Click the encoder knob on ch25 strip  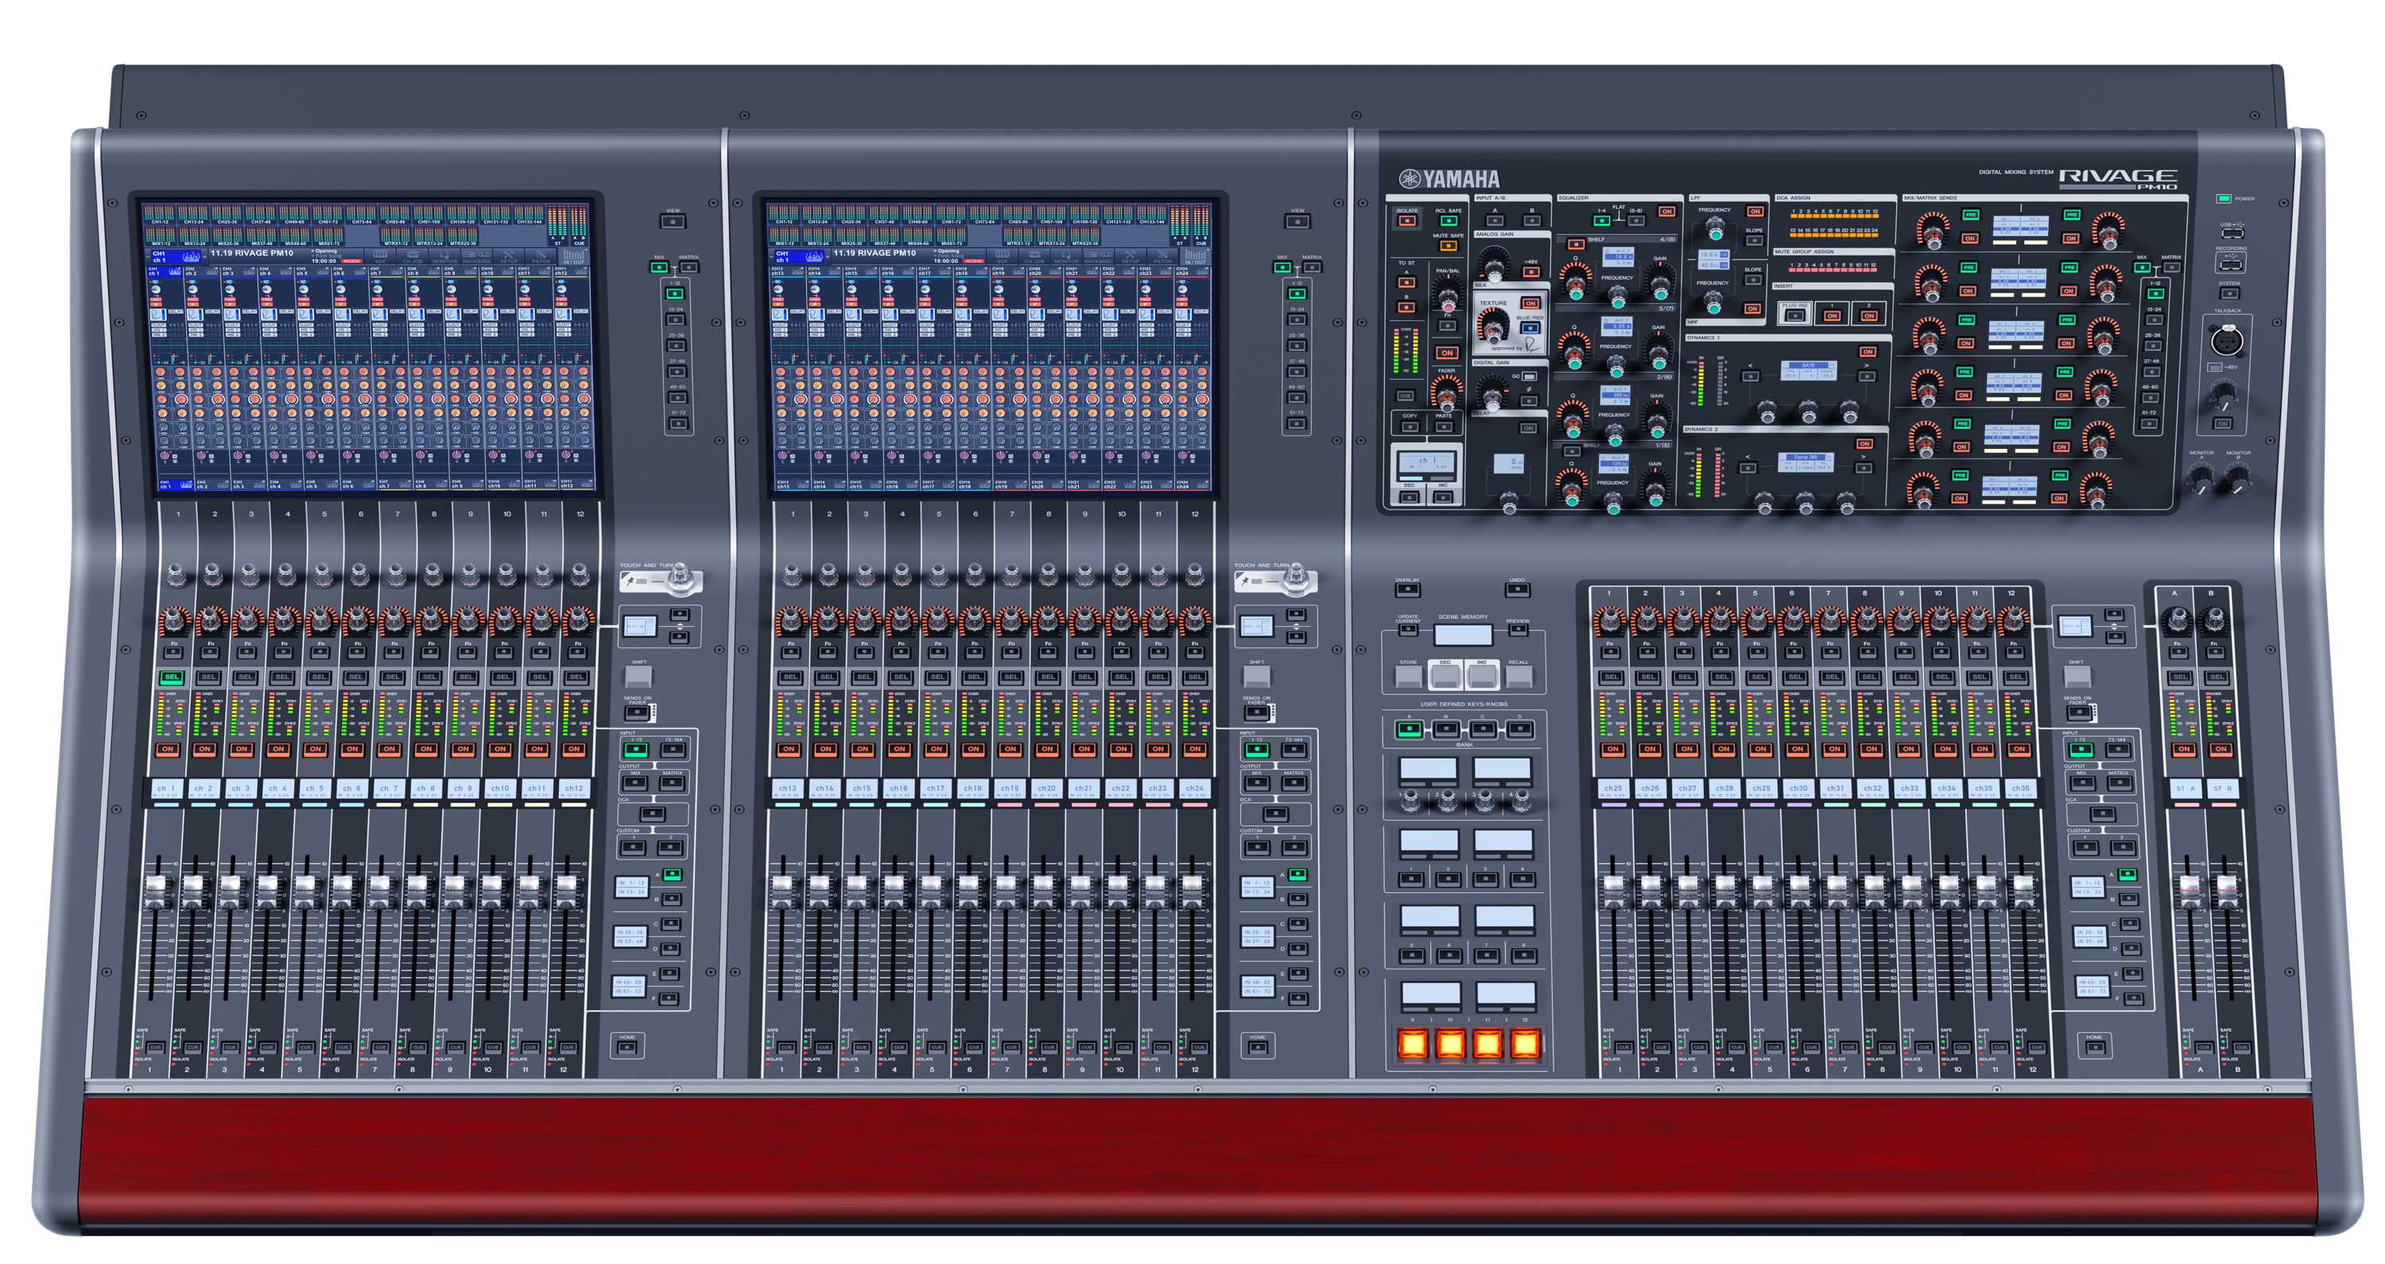pos(1610,620)
